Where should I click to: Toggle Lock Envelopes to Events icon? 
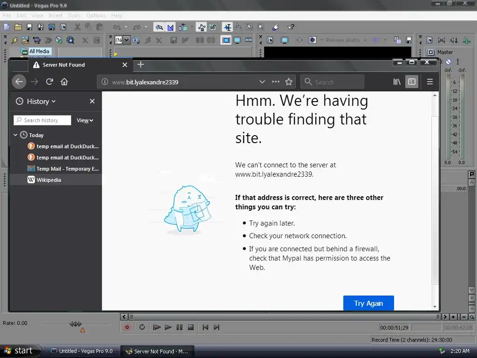[x=201, y=28]
